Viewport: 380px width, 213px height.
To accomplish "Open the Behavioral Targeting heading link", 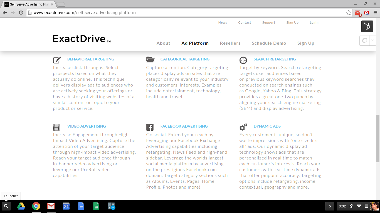I will pos(91,59).
